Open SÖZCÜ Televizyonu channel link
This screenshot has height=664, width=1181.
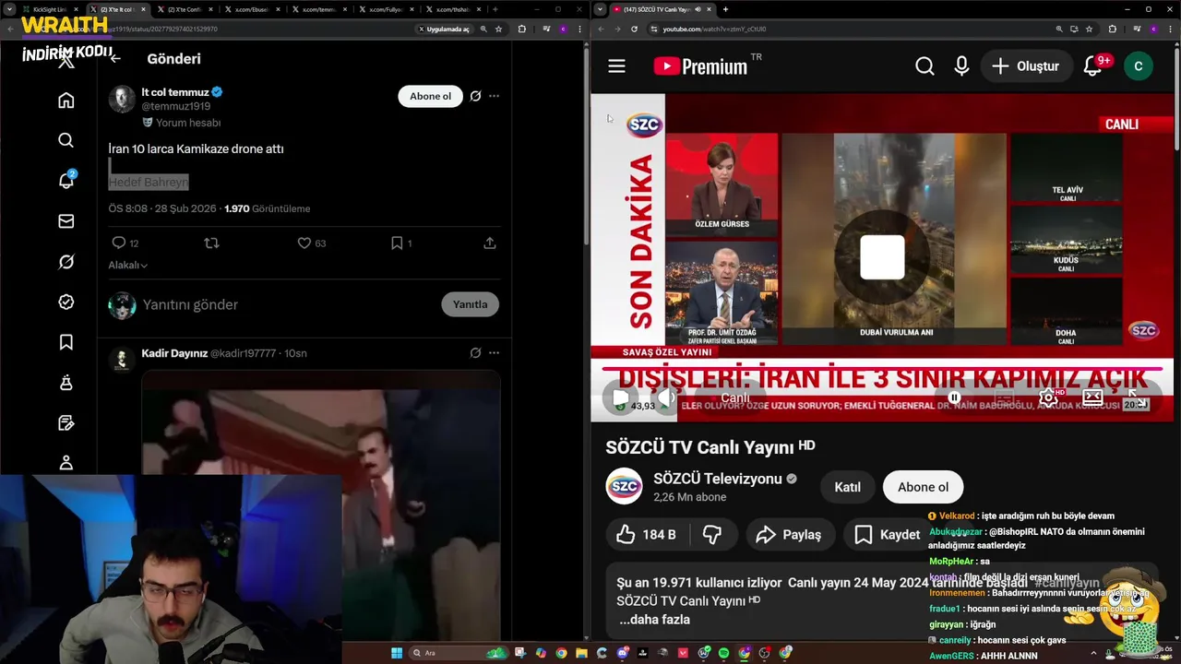tap(718, 479)
